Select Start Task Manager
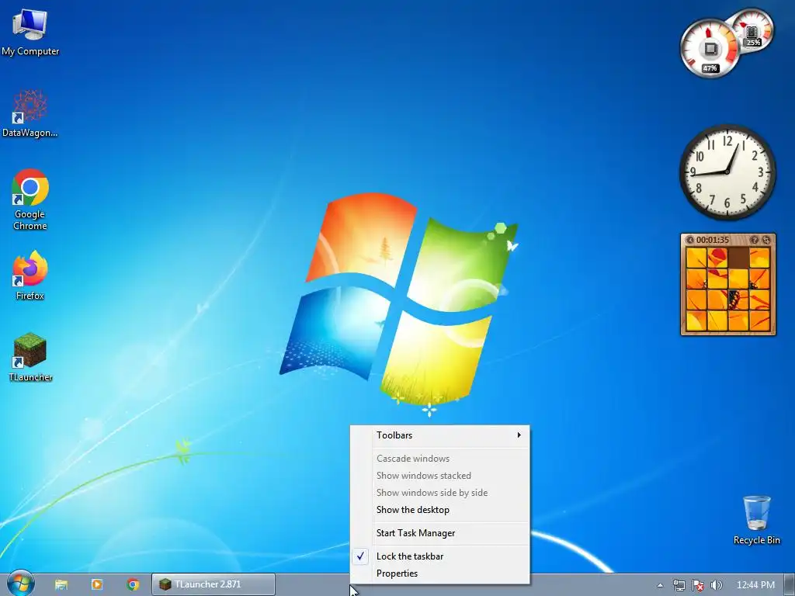The height and width of the screenshot is (596, 795). click(x=440, y=533)
